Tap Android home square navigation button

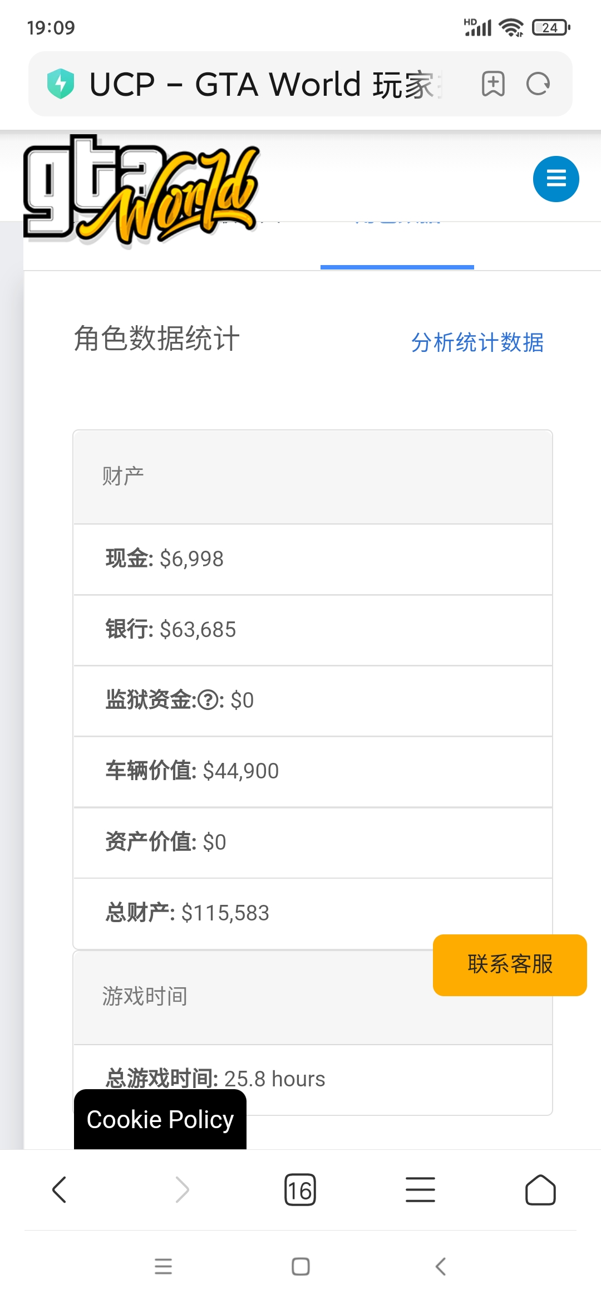coord(300,1266)
